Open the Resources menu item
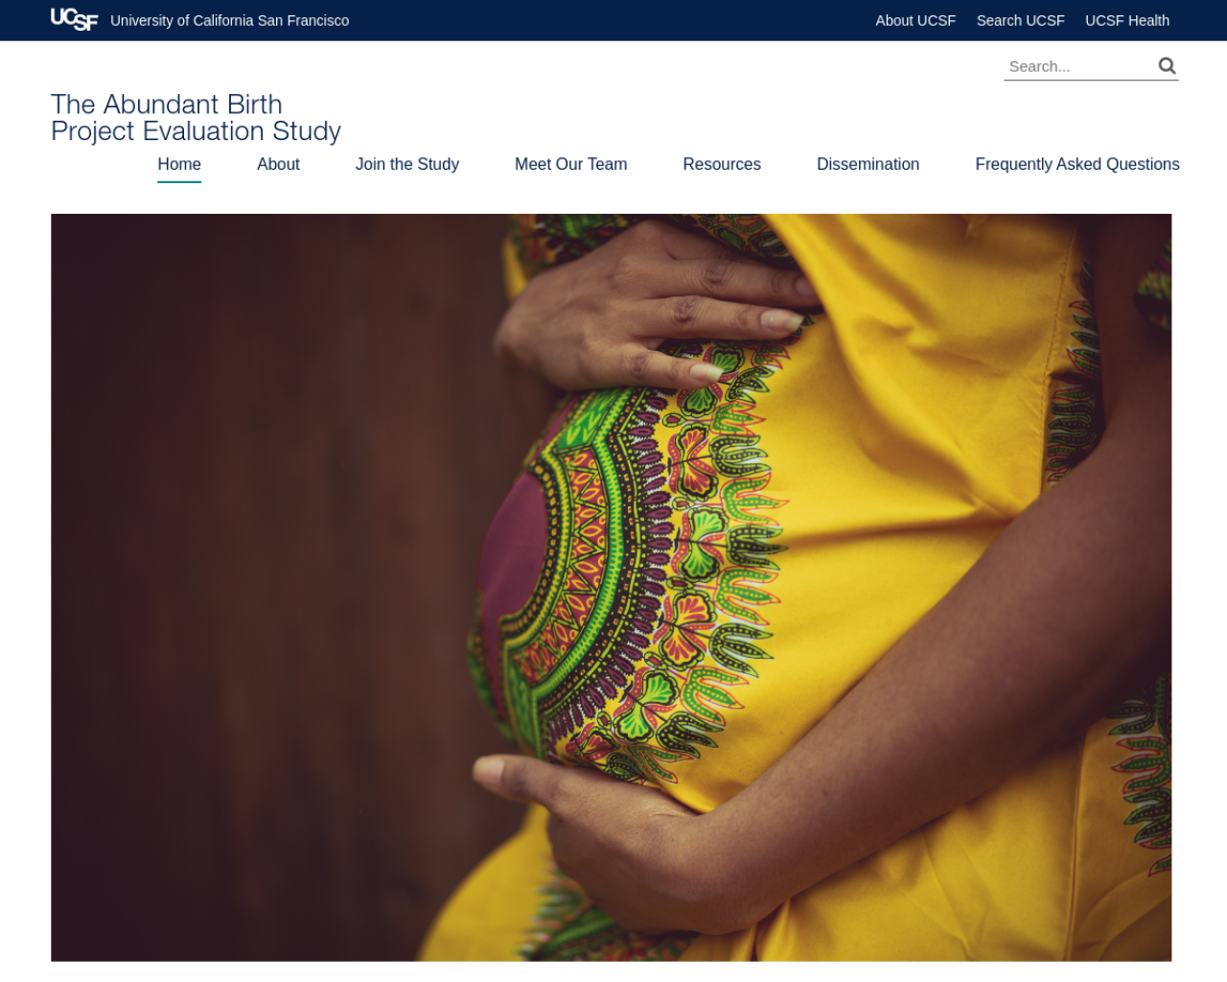 pyautogui.click(x=722, y=164)
